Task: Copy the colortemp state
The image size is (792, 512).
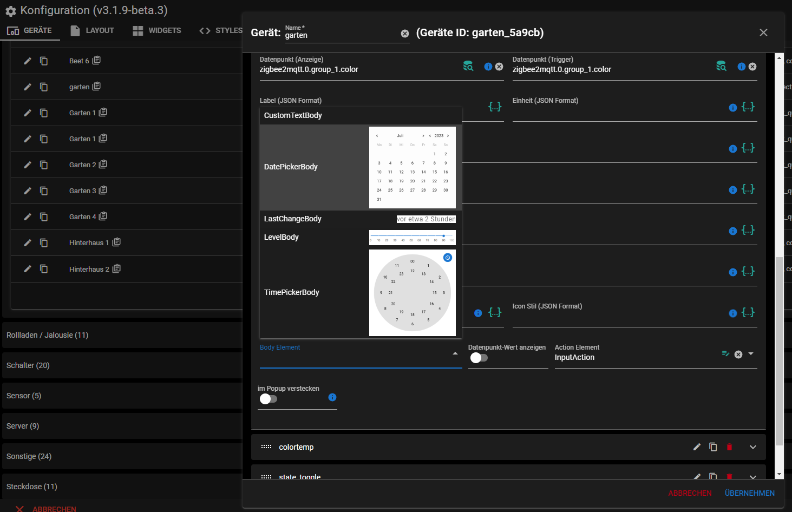Action: [713, 447]
